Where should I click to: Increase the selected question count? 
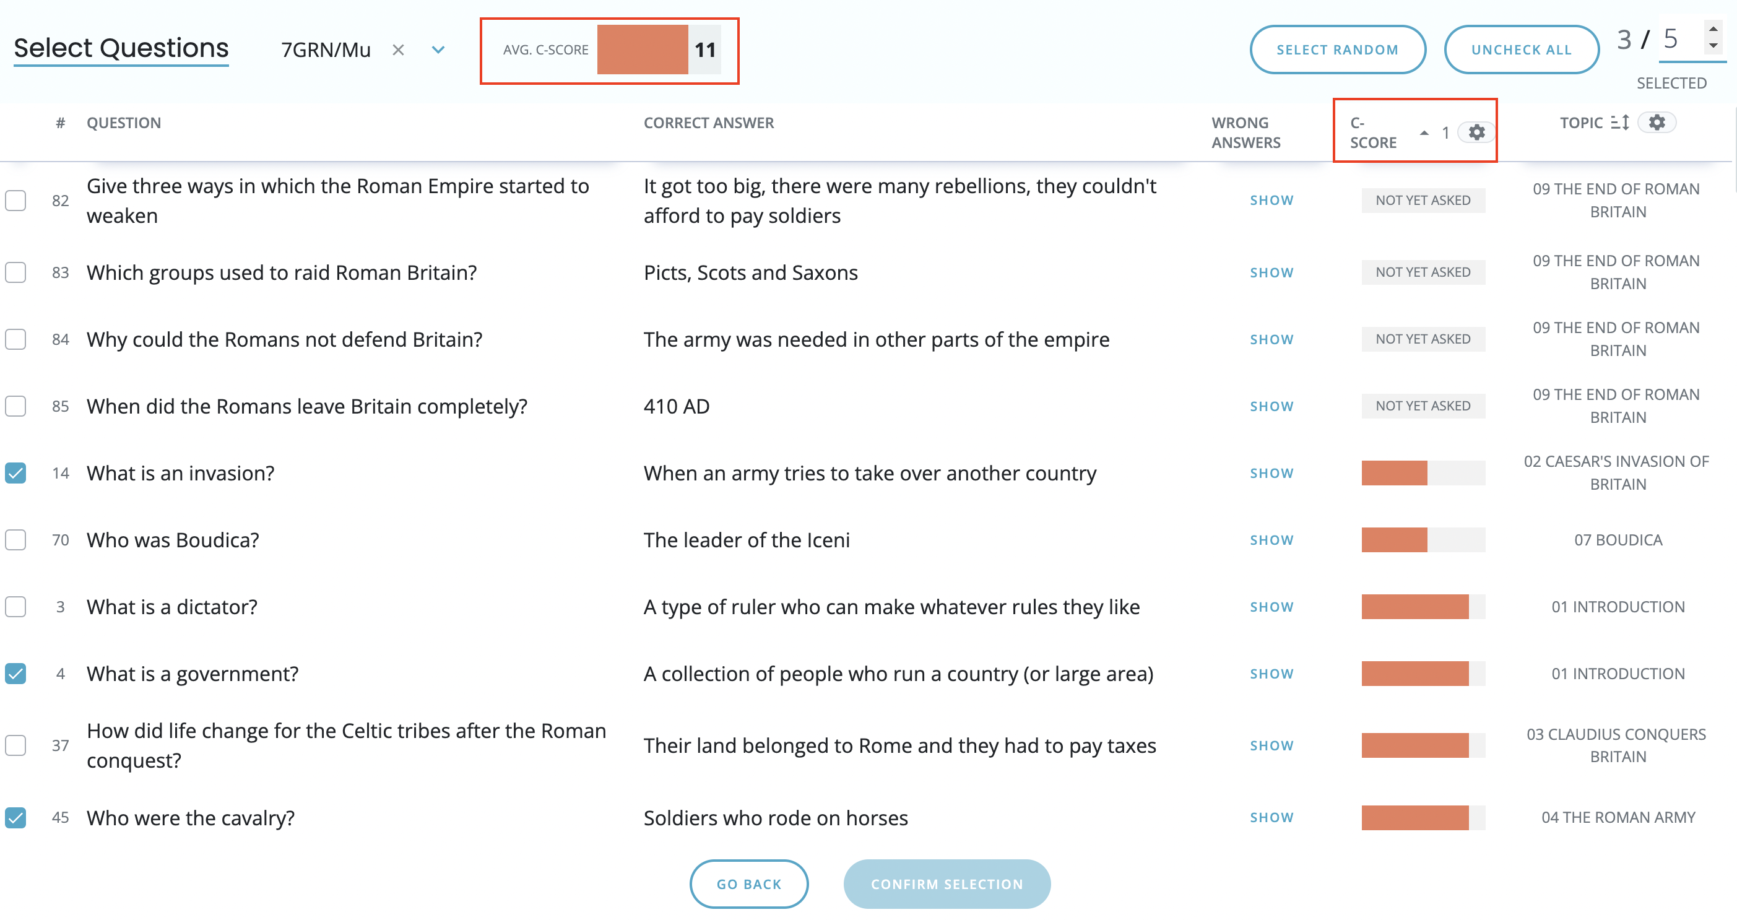(1713, 30)
